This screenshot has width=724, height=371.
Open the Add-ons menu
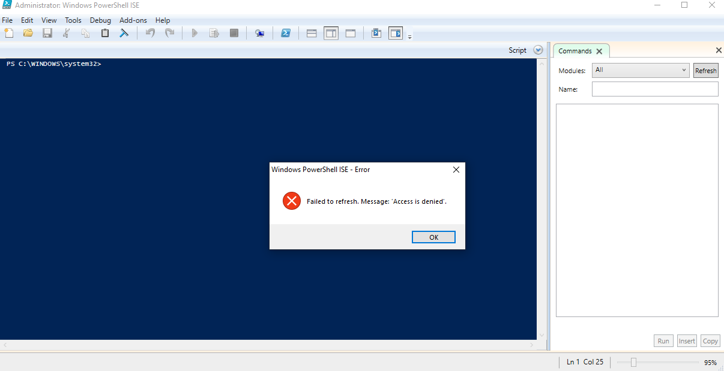133,20
